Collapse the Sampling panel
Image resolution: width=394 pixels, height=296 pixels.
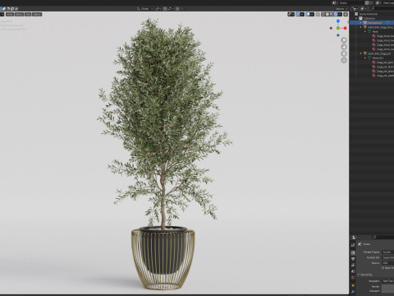coord(359,275)
